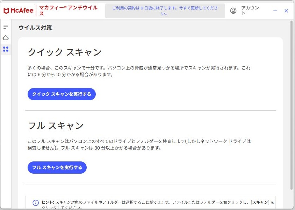This screenshot has height=210, width=295.
Task: Go to Home via the sidebar house icon
Action: pyautogui.click(x=6, y=38)
